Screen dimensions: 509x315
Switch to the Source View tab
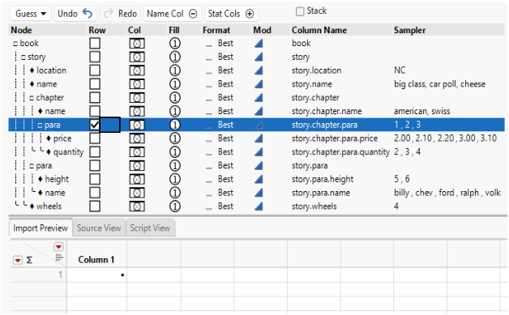click(x=99, y=228)
